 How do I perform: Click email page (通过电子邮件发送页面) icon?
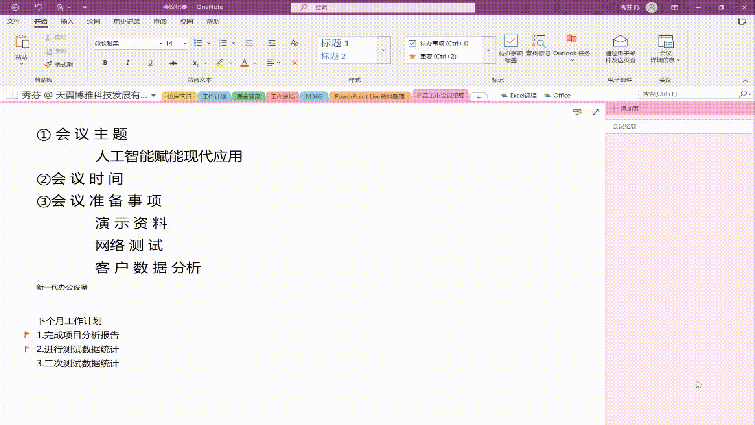click(620, 41)
